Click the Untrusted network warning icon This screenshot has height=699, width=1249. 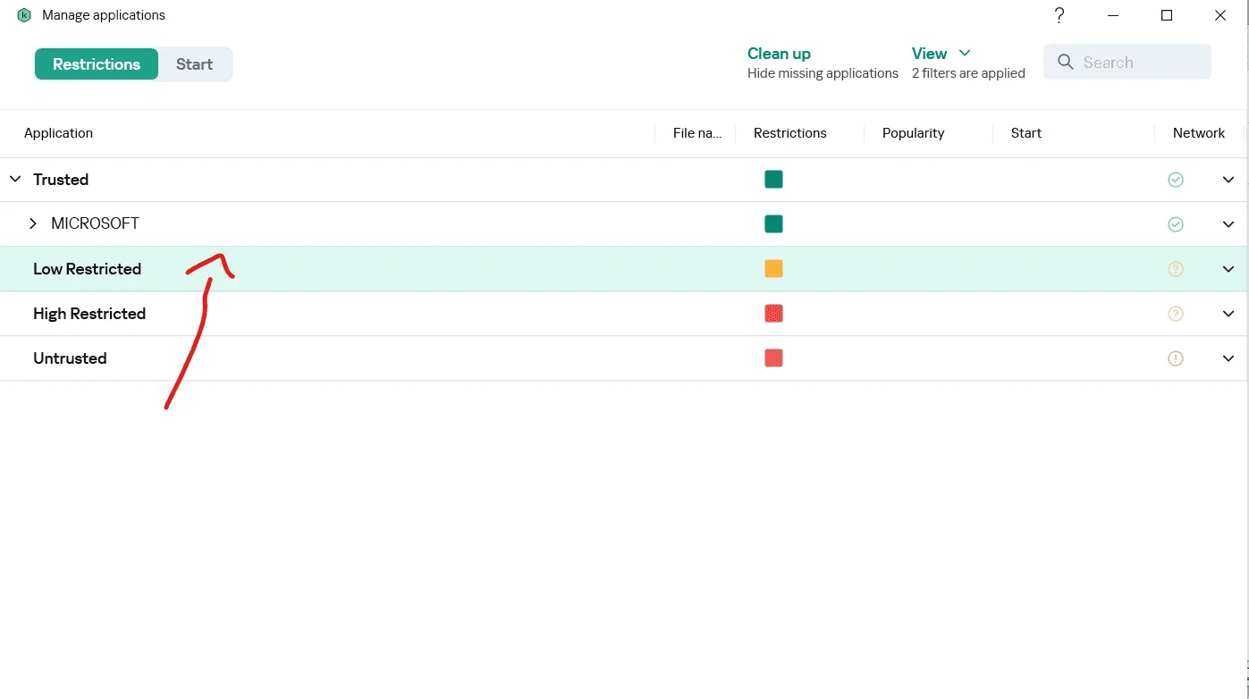point(1176,358)
